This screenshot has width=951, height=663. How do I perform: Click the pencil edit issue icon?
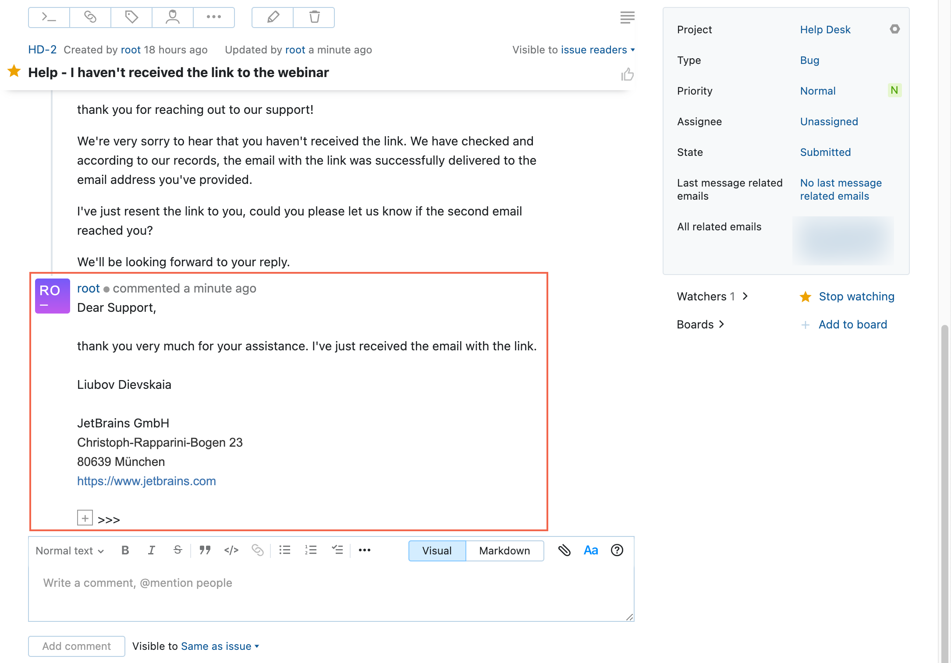pos(273,18)
